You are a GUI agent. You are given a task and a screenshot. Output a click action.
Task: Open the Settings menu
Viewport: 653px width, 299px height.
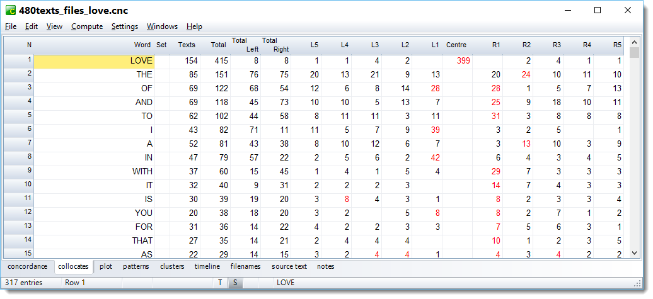[125, 26]
